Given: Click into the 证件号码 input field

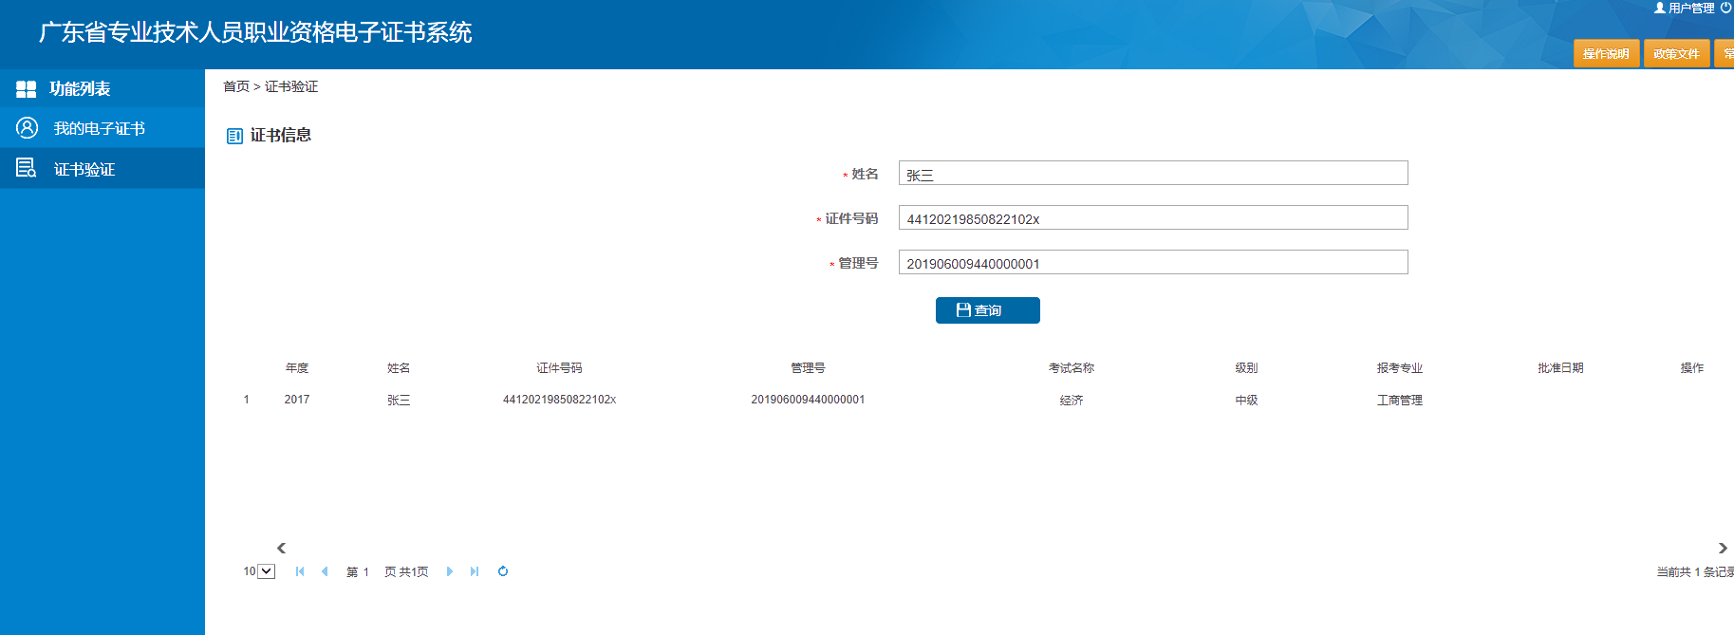Looking at the screenshot, I should (1152, 218).
